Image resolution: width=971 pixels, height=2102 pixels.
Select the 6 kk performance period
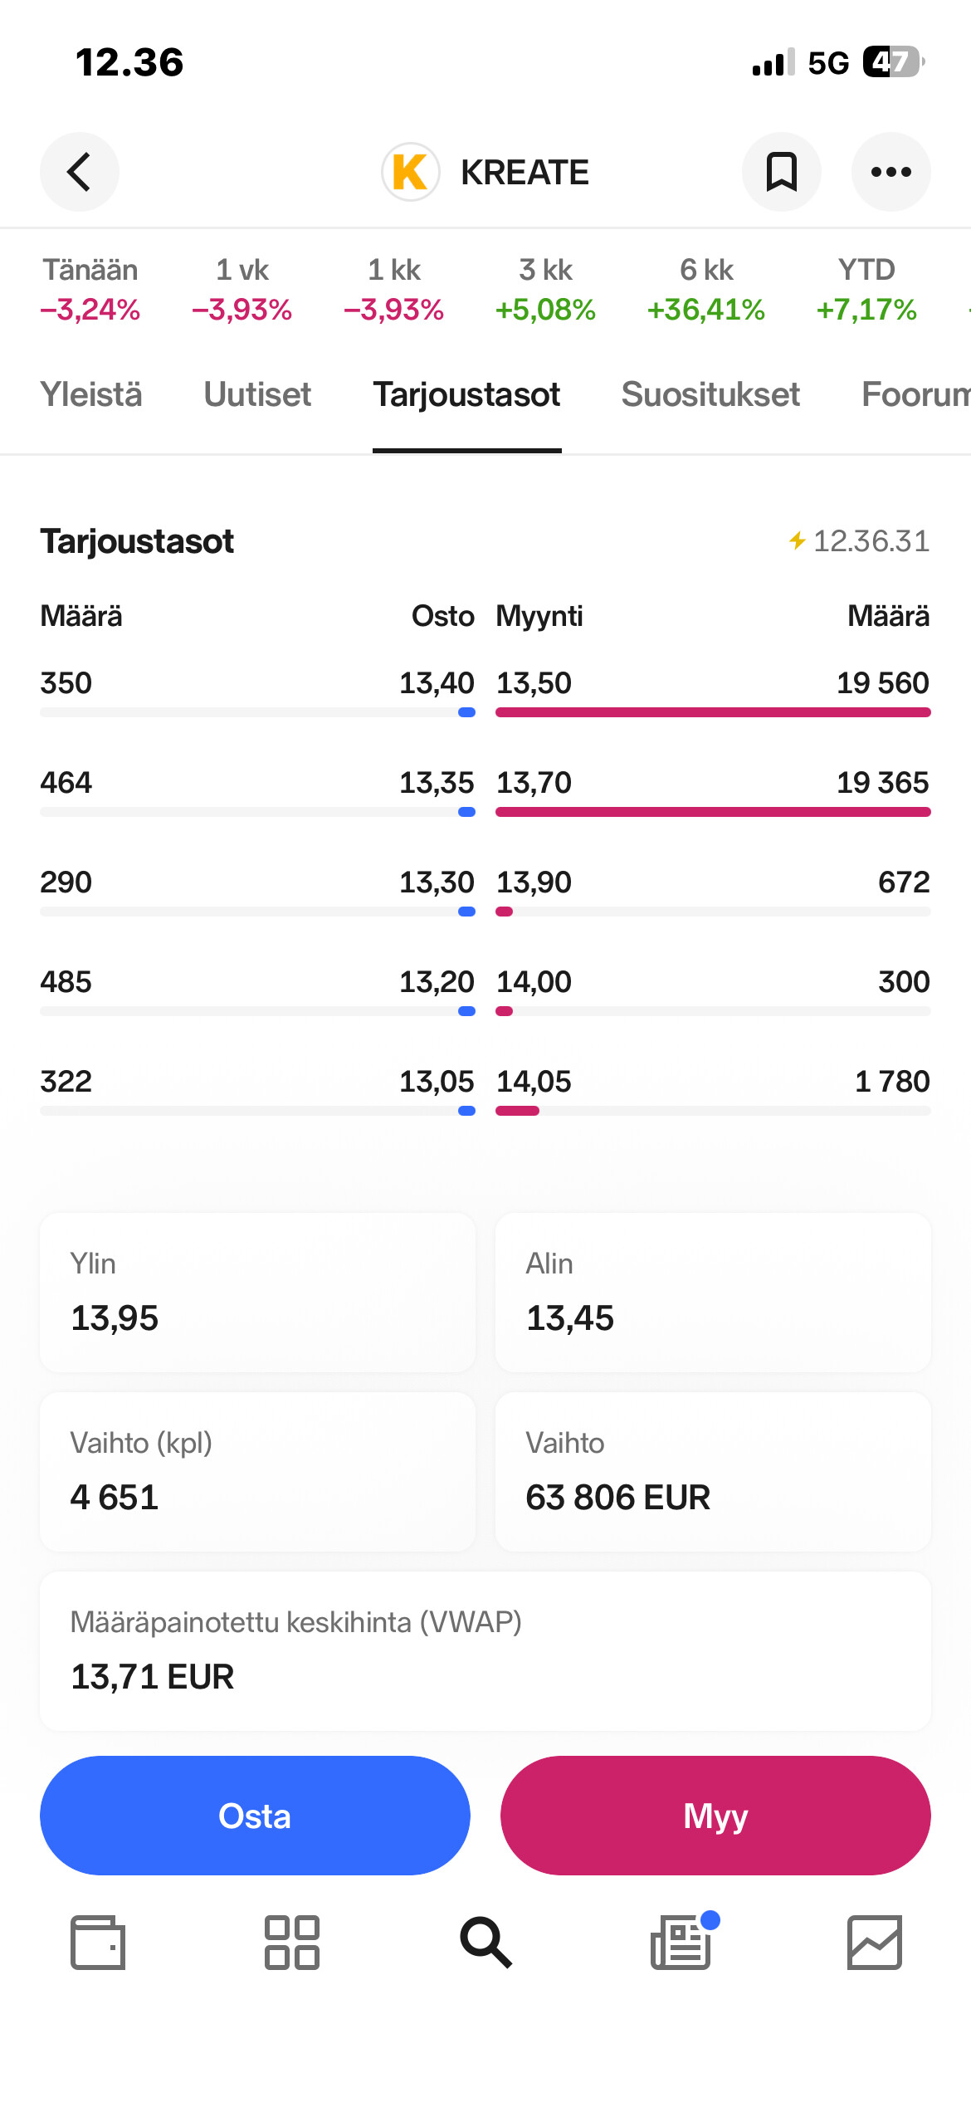click(706, 290)
